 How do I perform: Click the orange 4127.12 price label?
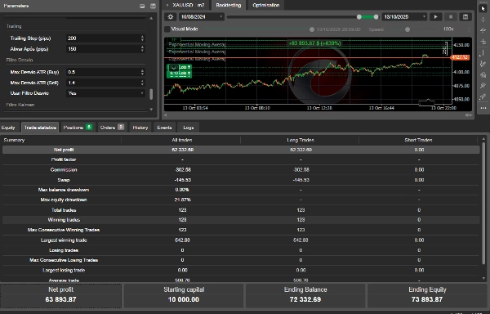tap(460, 57)
